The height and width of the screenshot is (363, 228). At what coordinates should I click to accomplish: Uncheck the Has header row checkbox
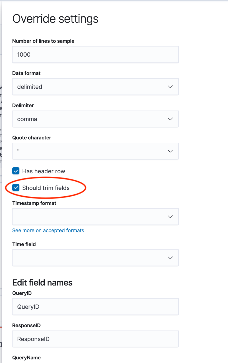click(x=16, y=171)
